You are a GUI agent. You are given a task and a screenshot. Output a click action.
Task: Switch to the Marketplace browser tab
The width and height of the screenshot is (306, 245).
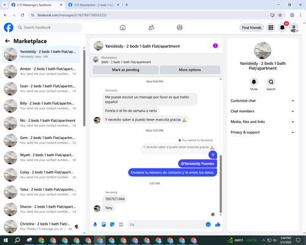click(x=94, y=5)
